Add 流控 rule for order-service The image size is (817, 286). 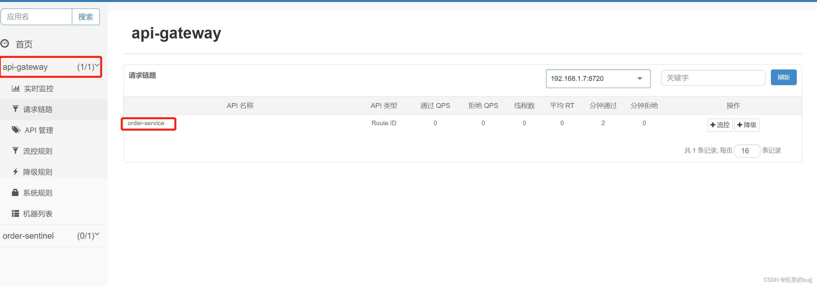pos(720,125)
